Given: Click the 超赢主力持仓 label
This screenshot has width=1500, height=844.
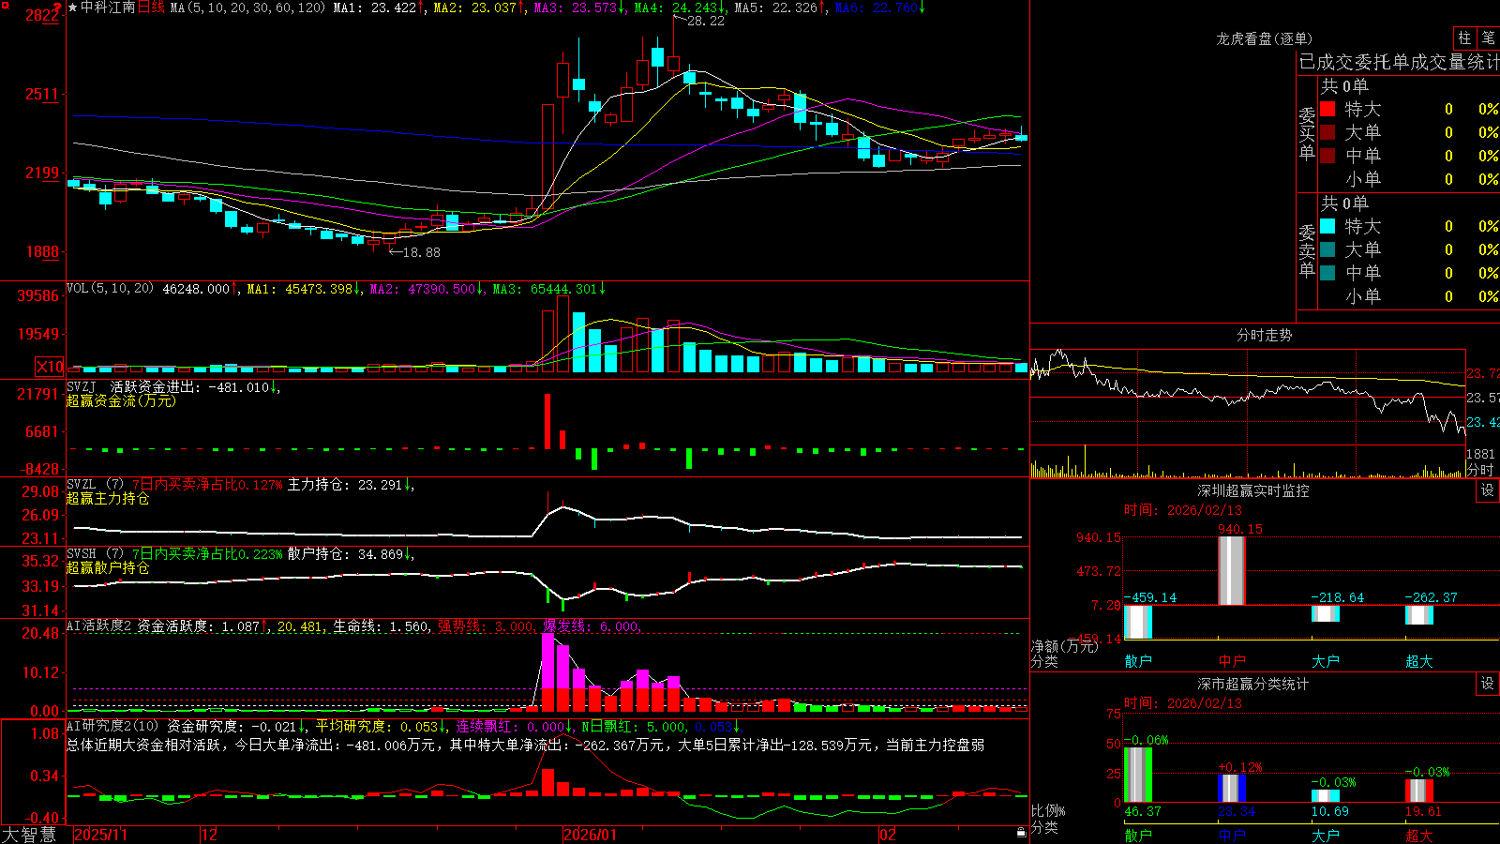Looking at the screenshot, I should pos(108,498).
